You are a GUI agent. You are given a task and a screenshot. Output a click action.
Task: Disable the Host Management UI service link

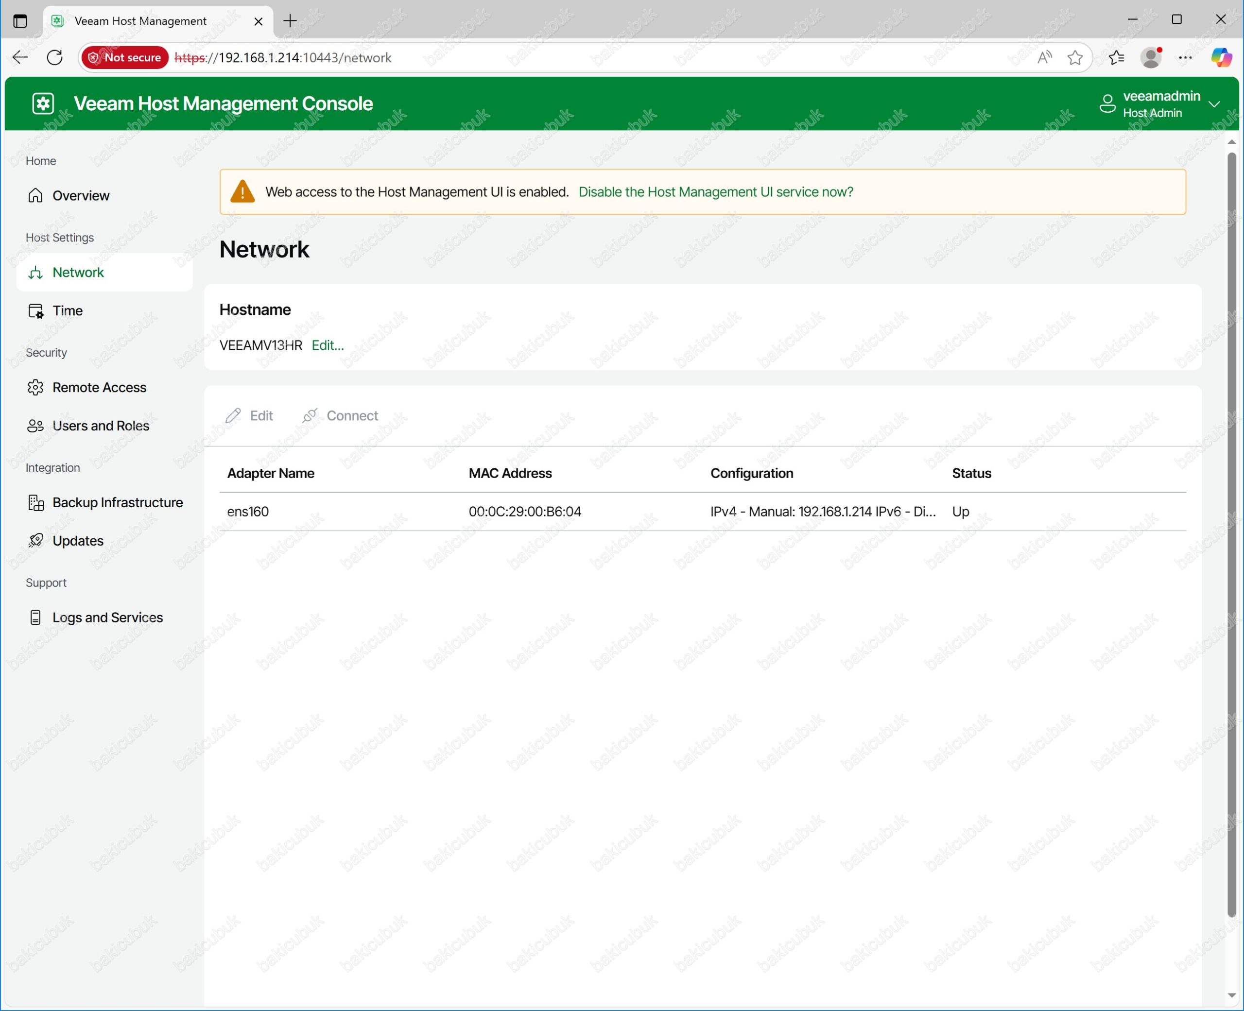pos(716,191)
